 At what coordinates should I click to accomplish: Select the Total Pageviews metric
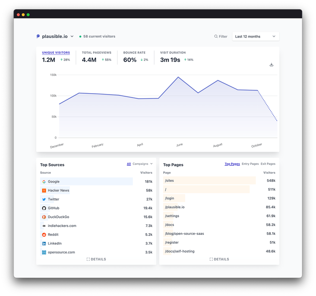[x=96, y=53]
